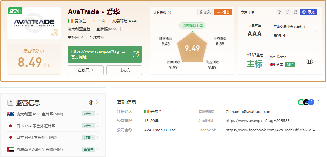Click the 时光机 button
This screenshot has height=157, width=327.
coord(124,70)
